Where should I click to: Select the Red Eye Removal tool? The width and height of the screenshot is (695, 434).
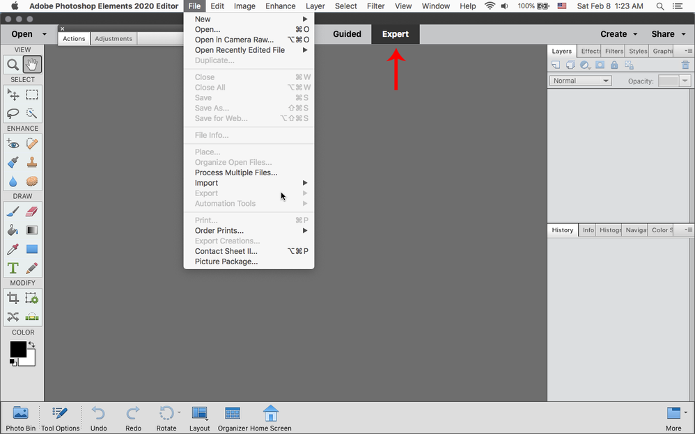tap(13, 143)
